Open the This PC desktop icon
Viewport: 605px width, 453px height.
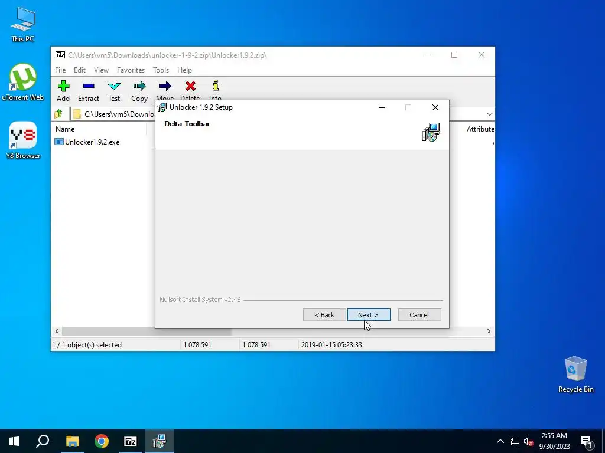(x=23, y=24)
